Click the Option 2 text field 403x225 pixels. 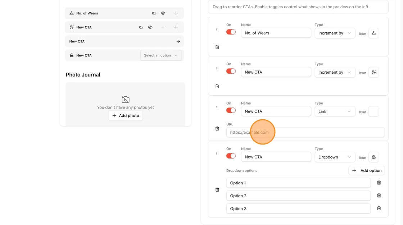coord(298,196)
